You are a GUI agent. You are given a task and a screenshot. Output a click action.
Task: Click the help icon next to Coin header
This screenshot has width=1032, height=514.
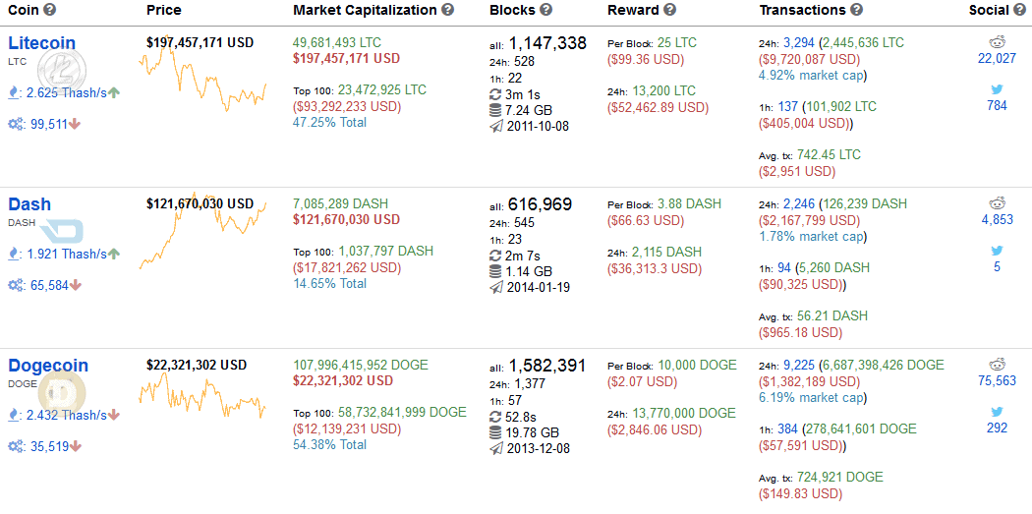[x=49, y=10]
